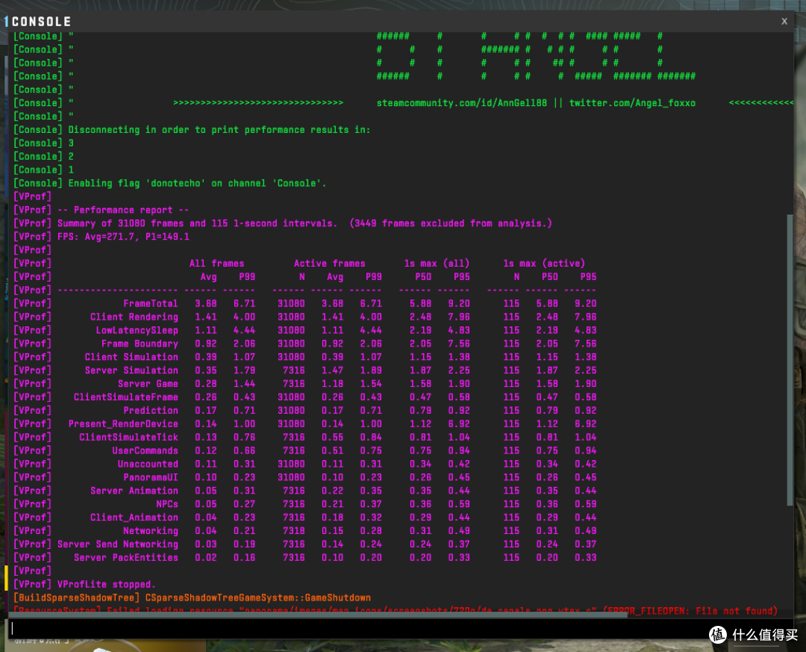This screenshot has width=806, height=652.
Task: Click the PanoramaUI row label
Action: pos(151,477)
